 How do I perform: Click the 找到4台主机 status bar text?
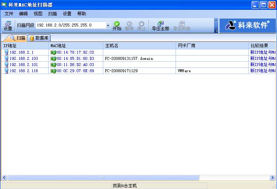tap(125, 186)
